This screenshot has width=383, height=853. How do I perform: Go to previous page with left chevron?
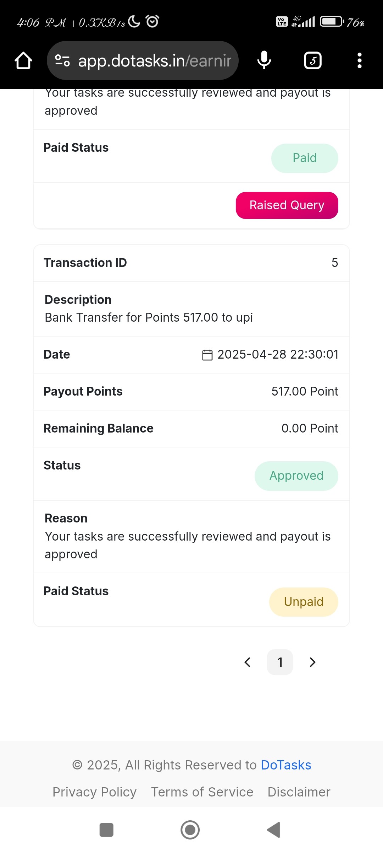[x=248, y=662]
